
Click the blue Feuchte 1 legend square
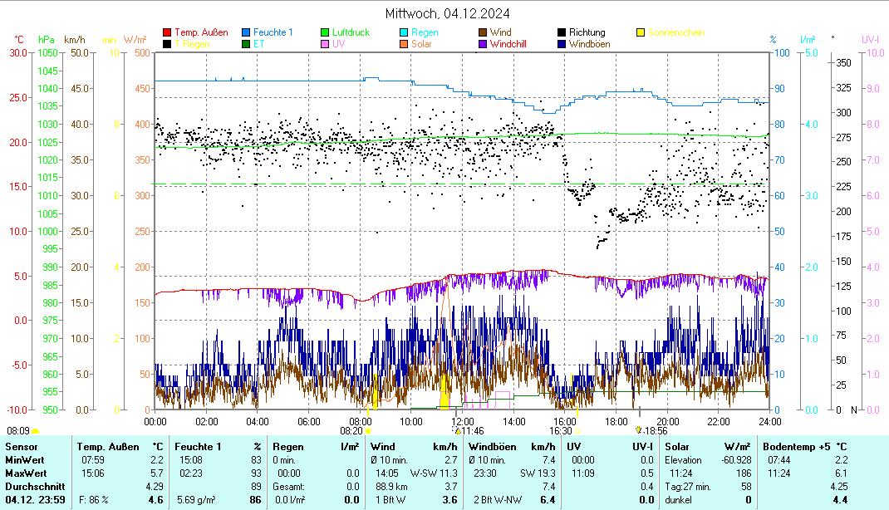[246, 32]
